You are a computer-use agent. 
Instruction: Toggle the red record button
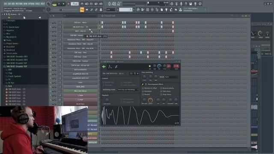click(68, 4)
